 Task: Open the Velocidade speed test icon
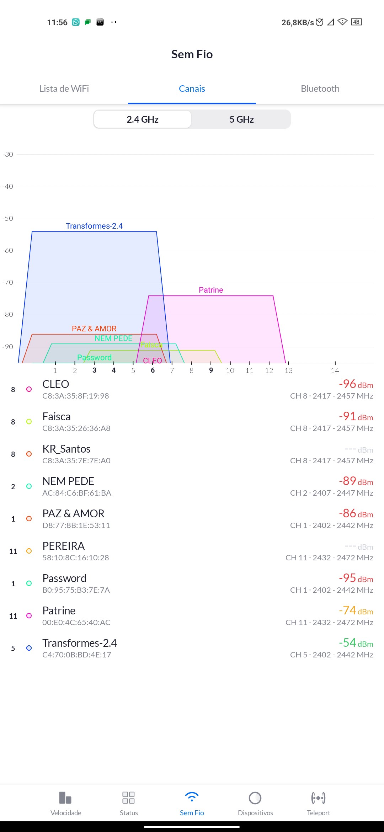click(65, 798)
